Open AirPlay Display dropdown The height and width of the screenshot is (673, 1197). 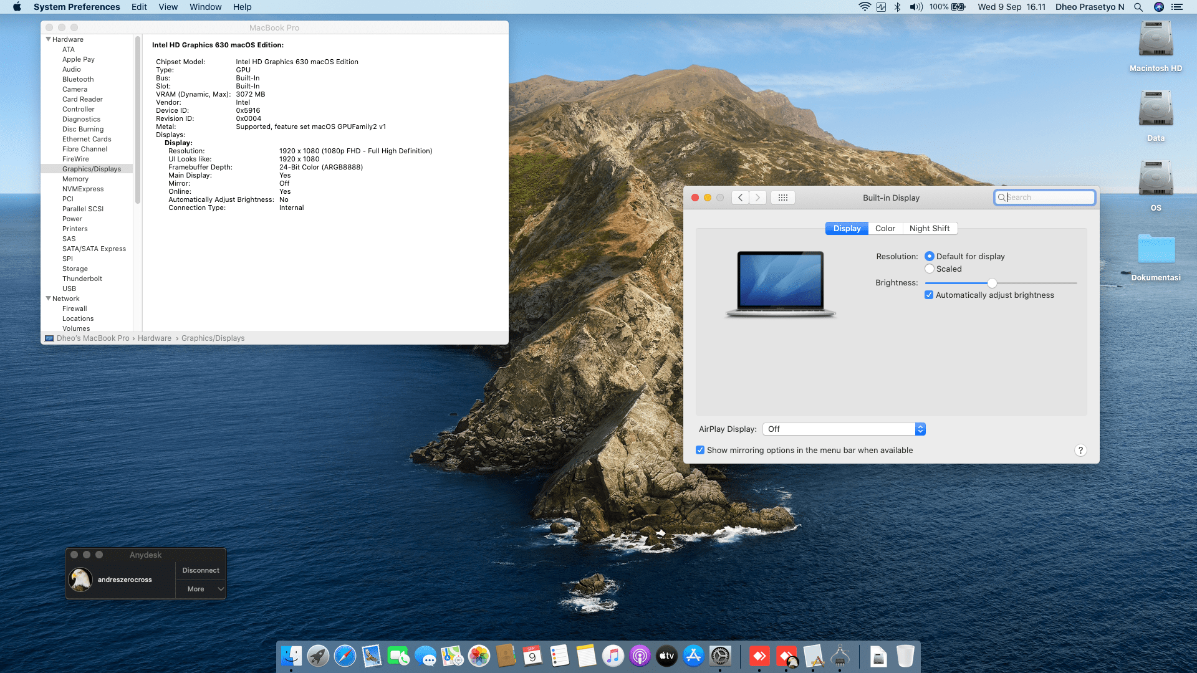[844, 429]
